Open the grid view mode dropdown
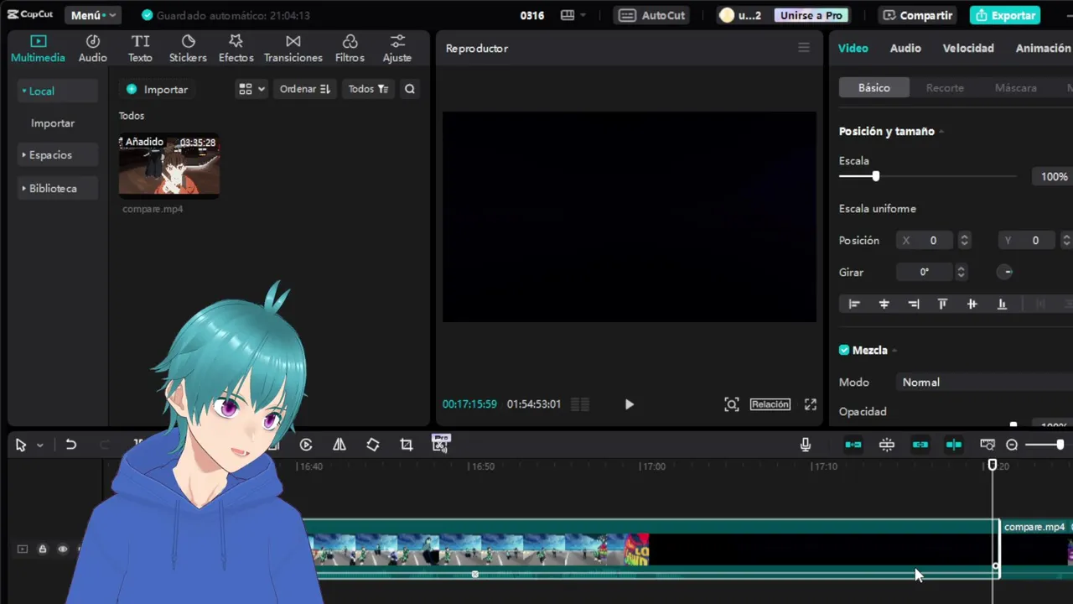This screenshot has width=1073, height=604. pyautogui.click(x=251, y=89)
